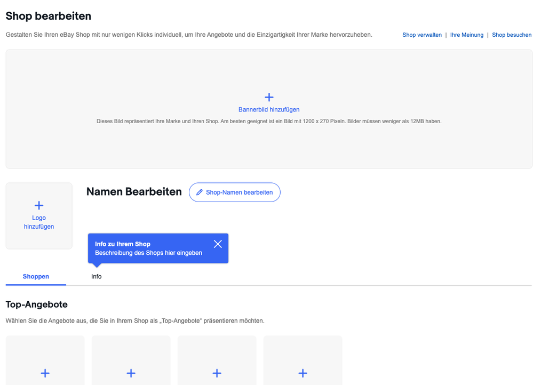533x385 pixels.
Task: Click the banner image size hint text
Action: [269, 121]
